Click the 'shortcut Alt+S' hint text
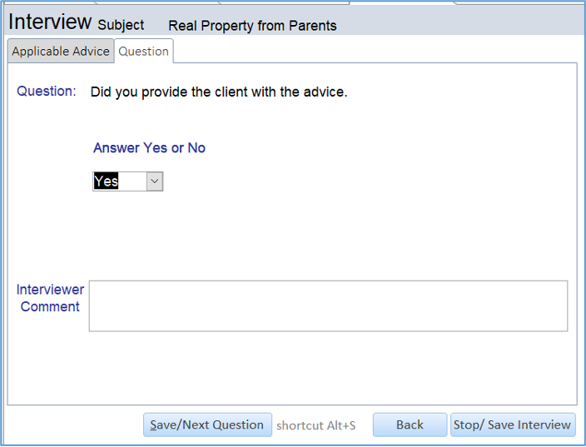Screen dimensions: 586x447 tap(315, 425)
